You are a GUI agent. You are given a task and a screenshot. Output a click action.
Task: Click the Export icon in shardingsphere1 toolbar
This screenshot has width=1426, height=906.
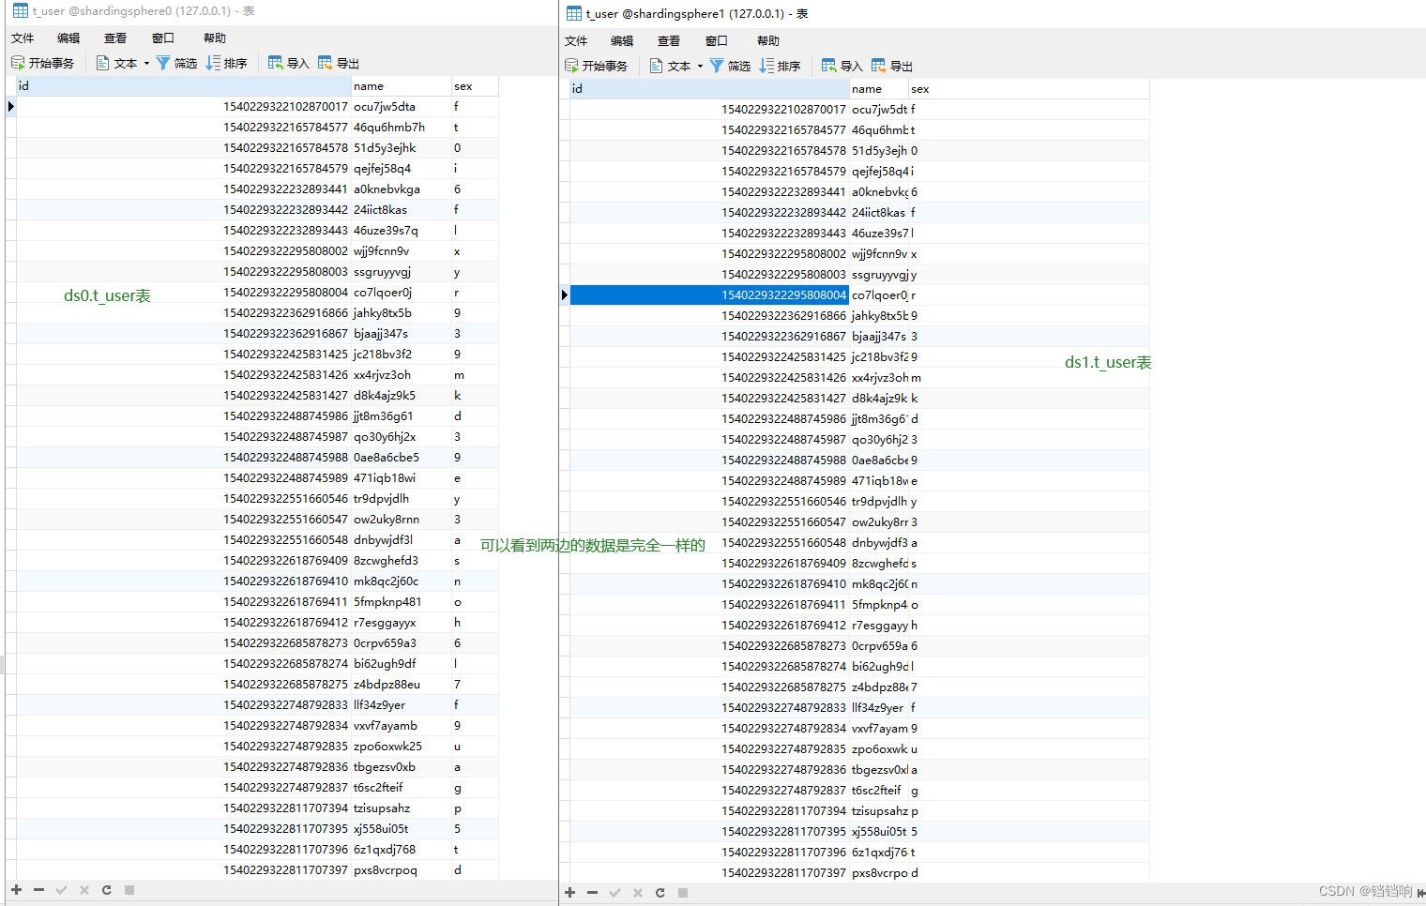878,66
